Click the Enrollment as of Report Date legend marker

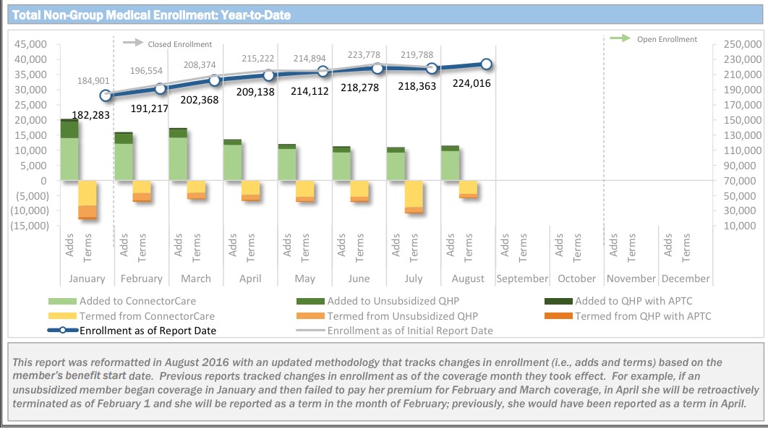(x=63, y=331)
